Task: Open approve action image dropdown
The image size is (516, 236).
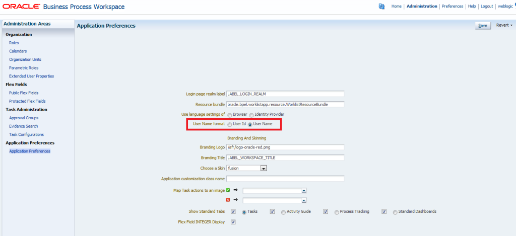Action: (x=304, y=190)
